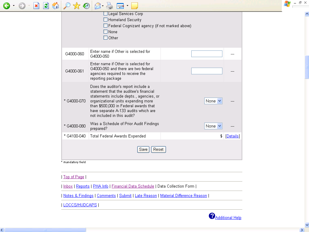The height and width of the screenshot is (232, 309).
Task: Click the Reset button
Action: [x=158, y=150]
